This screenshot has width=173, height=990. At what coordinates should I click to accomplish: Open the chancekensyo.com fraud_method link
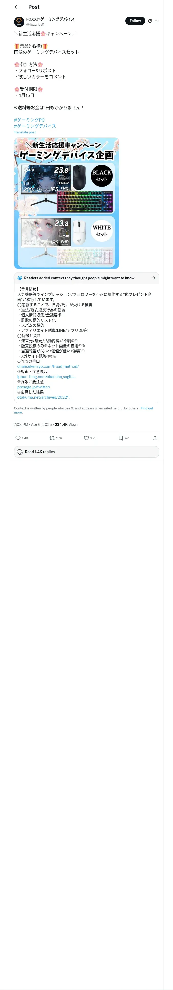(48, 367)
